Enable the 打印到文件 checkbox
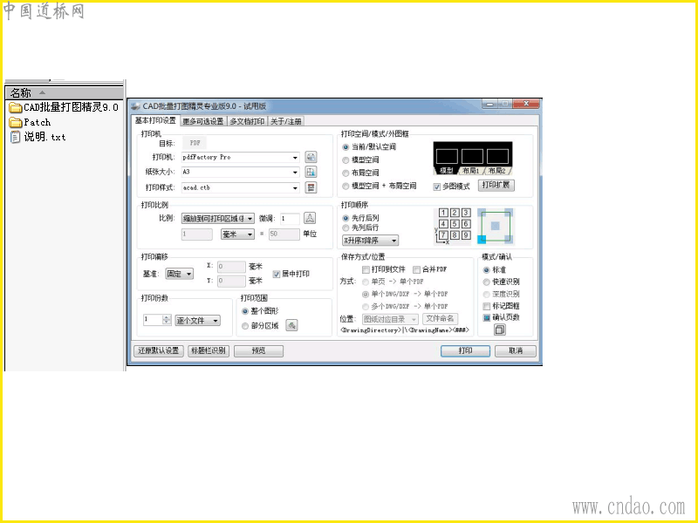The width and height of the screenshot is (698, 523). coord(366,269)
